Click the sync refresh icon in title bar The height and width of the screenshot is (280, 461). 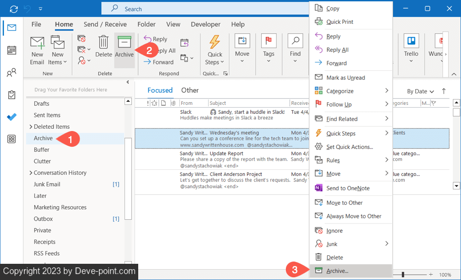tap(14, 9)
